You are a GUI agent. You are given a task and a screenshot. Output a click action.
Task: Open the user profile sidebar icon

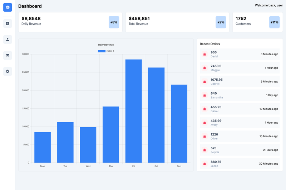coord(8,40)
